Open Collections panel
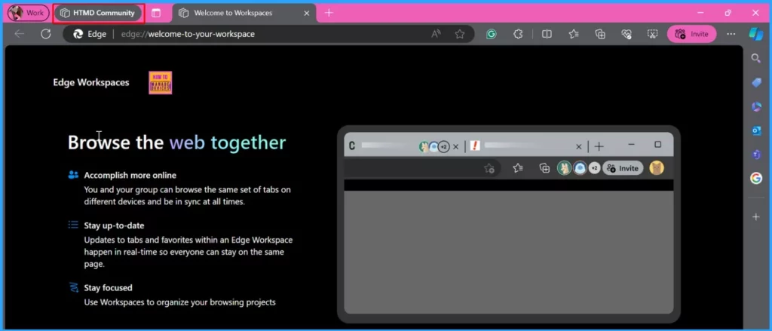 point(599,34)
